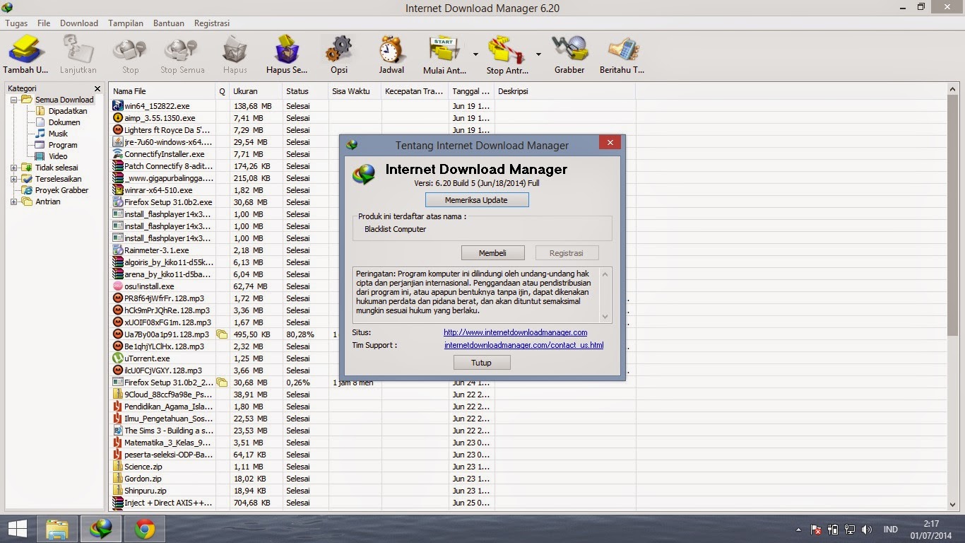Click the download list scrollbar down arrow

pos(953,504)
